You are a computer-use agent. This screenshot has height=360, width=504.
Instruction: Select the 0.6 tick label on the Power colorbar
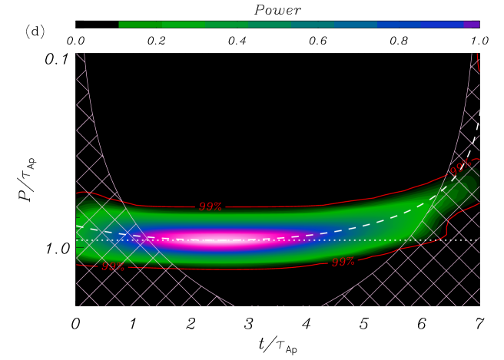click(318, 41)
